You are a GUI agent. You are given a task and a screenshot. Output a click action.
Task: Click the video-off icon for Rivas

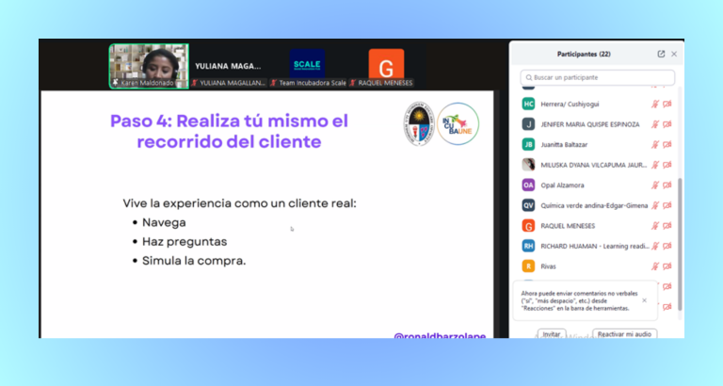[667, 266]
